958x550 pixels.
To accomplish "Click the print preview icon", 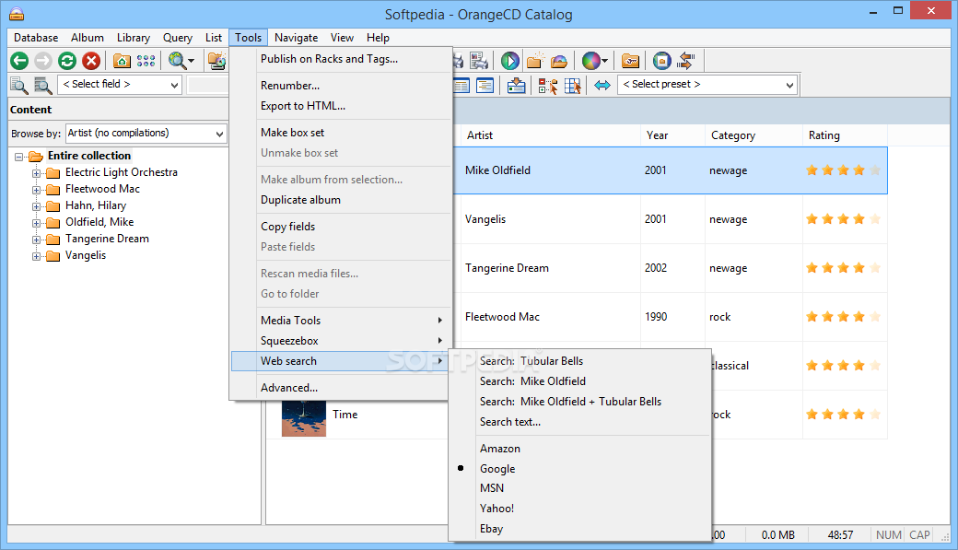I will coord(479,61).
